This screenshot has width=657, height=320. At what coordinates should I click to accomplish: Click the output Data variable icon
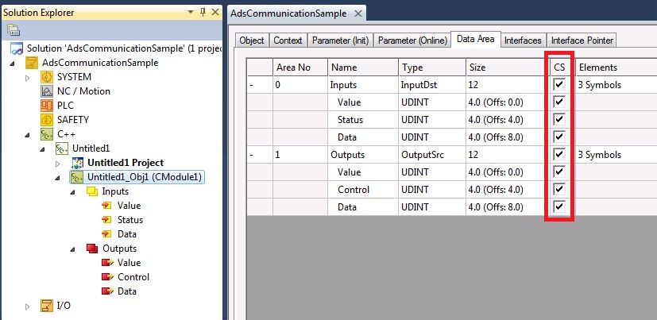click(x=108, y=291)
